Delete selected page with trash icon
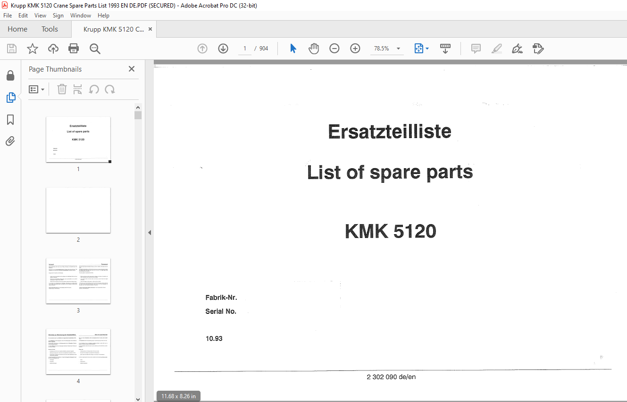Image resolution: width=627 pixels, height=402 pixels. (62, 89)
